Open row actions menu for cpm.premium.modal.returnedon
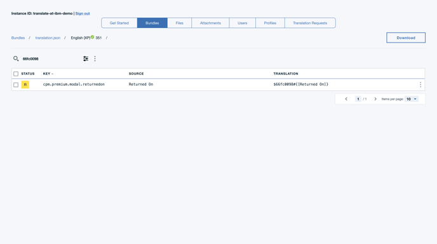This screenshot has height=244, width=437. (420, 85)
